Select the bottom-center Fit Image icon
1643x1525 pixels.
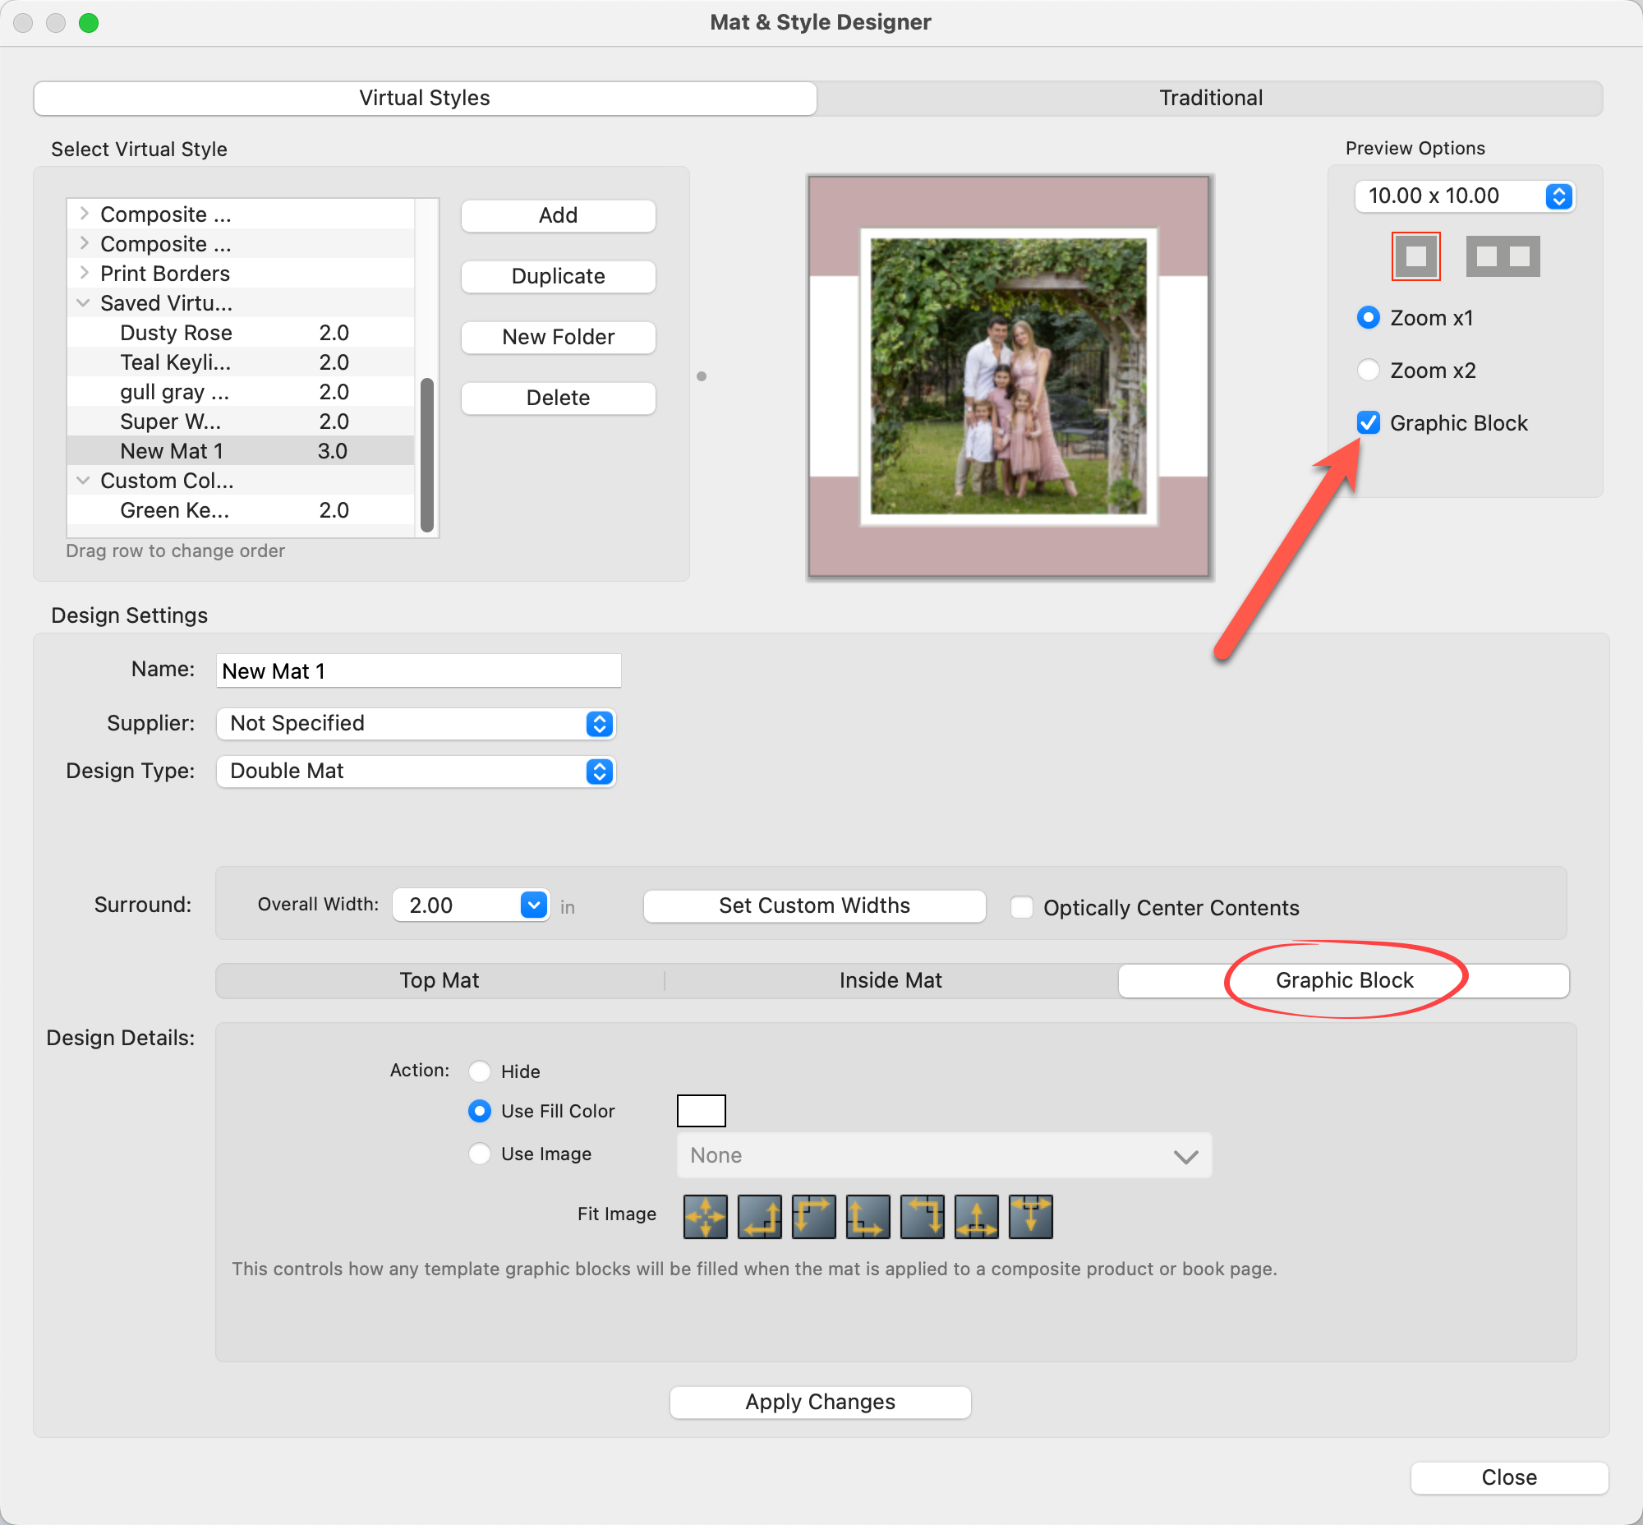point(976,1216)
